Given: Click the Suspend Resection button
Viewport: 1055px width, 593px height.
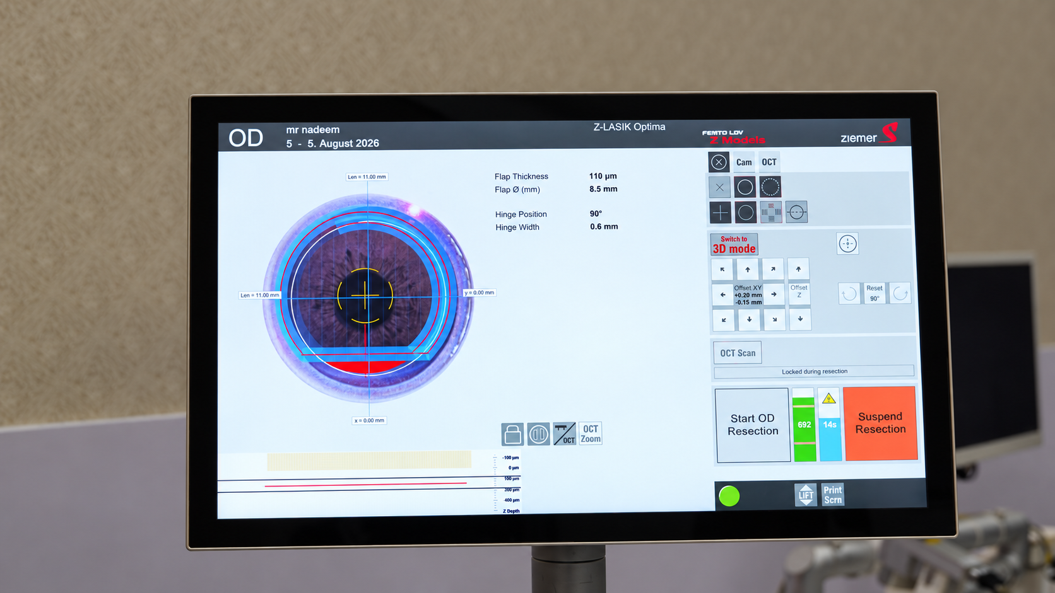Looking at the screenshot, I should click(880, 423).
